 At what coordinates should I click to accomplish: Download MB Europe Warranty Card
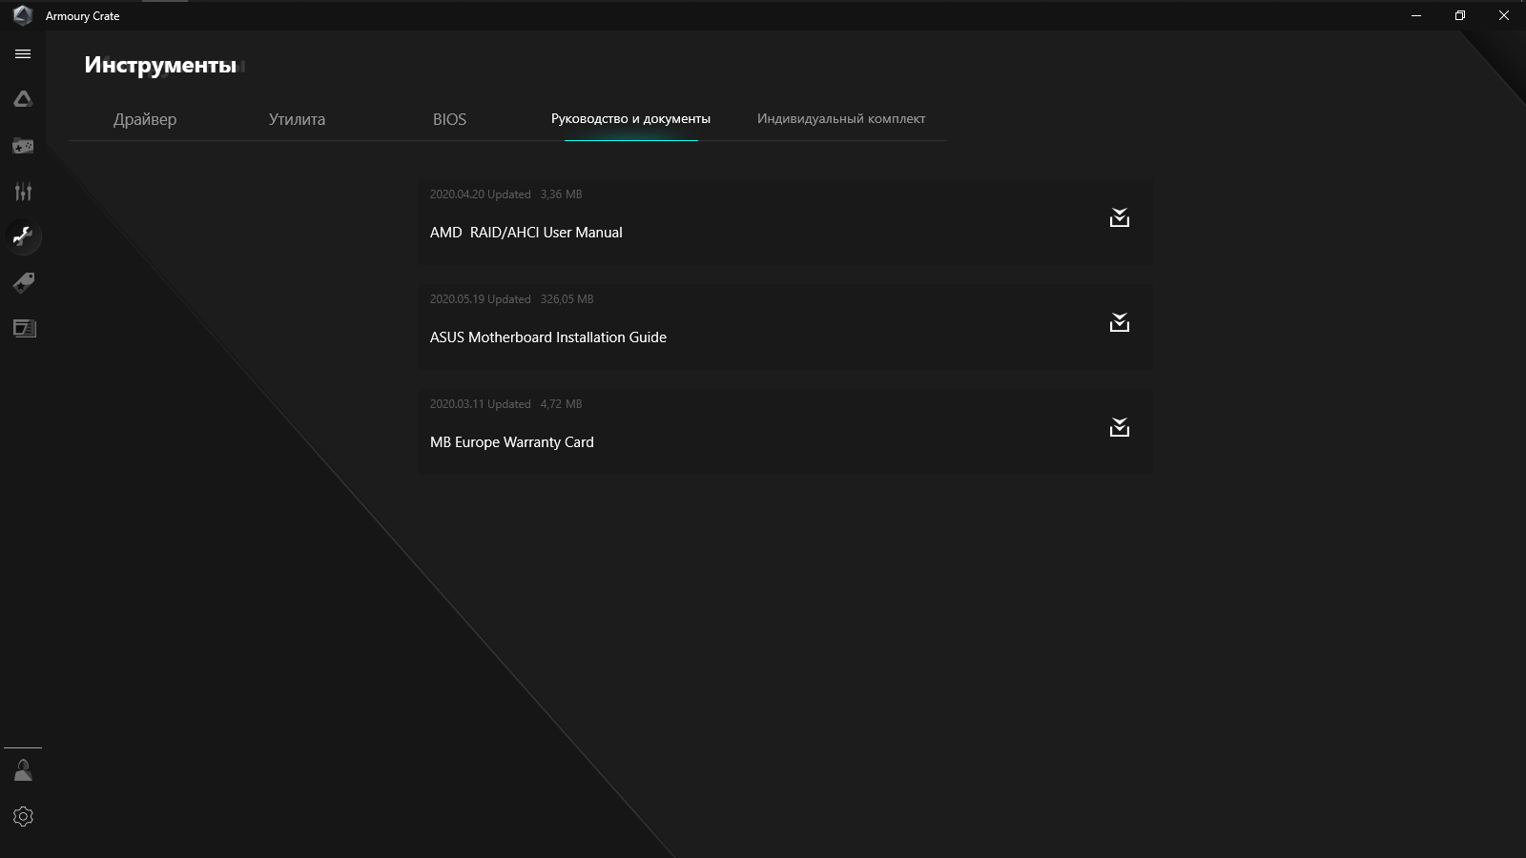tap(1119, 428)
